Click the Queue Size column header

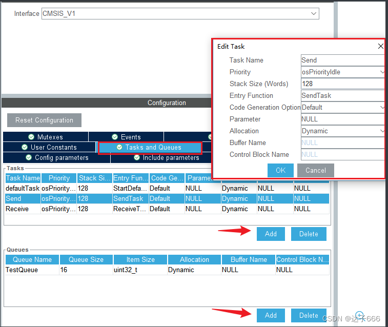(86, 259)
